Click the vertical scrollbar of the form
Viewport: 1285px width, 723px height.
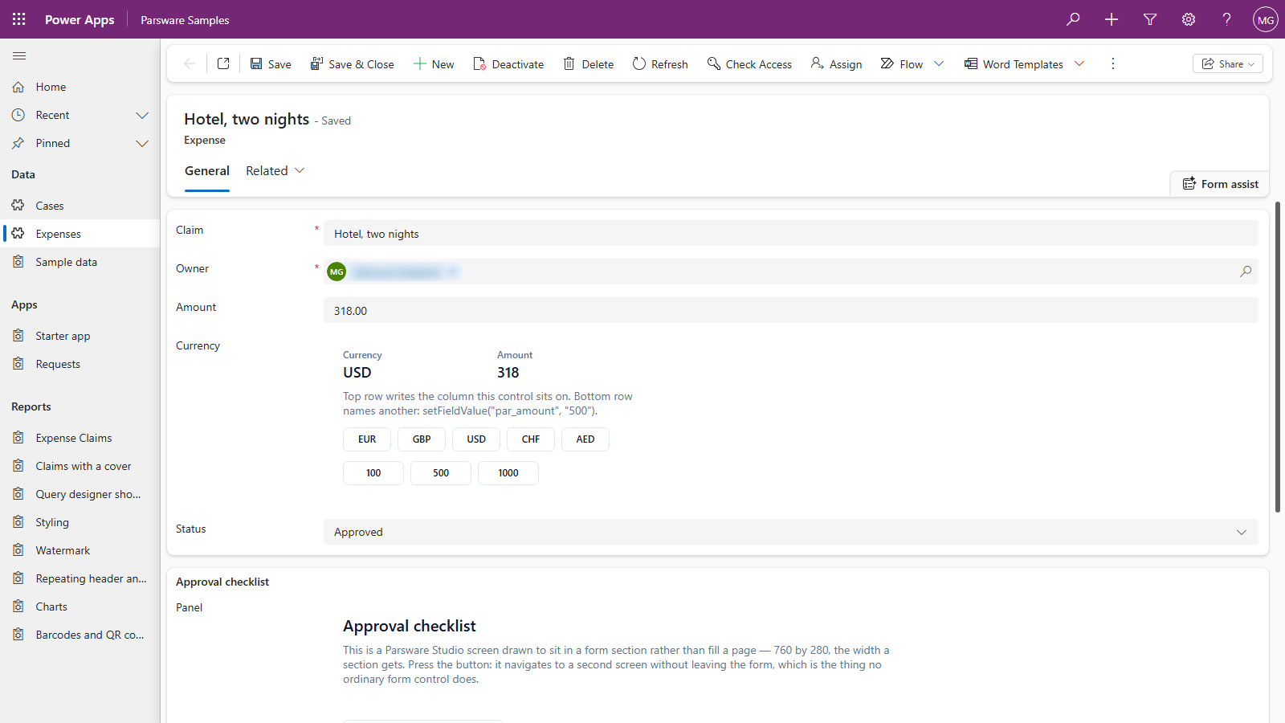point(1278,357)
